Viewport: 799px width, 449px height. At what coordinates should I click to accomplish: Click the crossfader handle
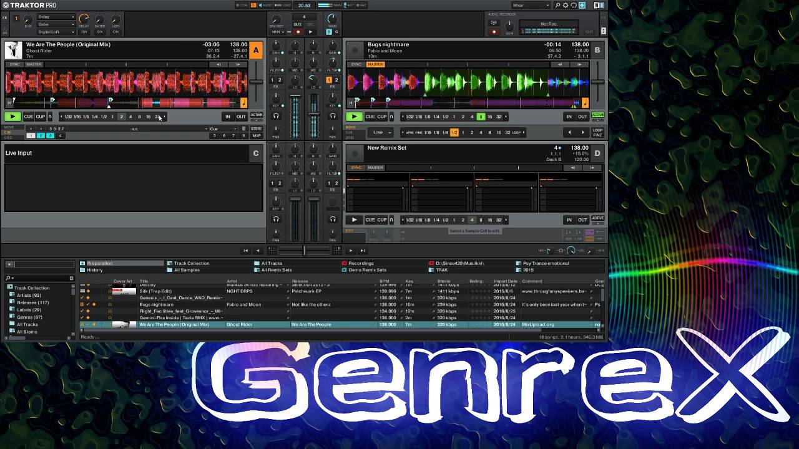click(x=304, y=250)
